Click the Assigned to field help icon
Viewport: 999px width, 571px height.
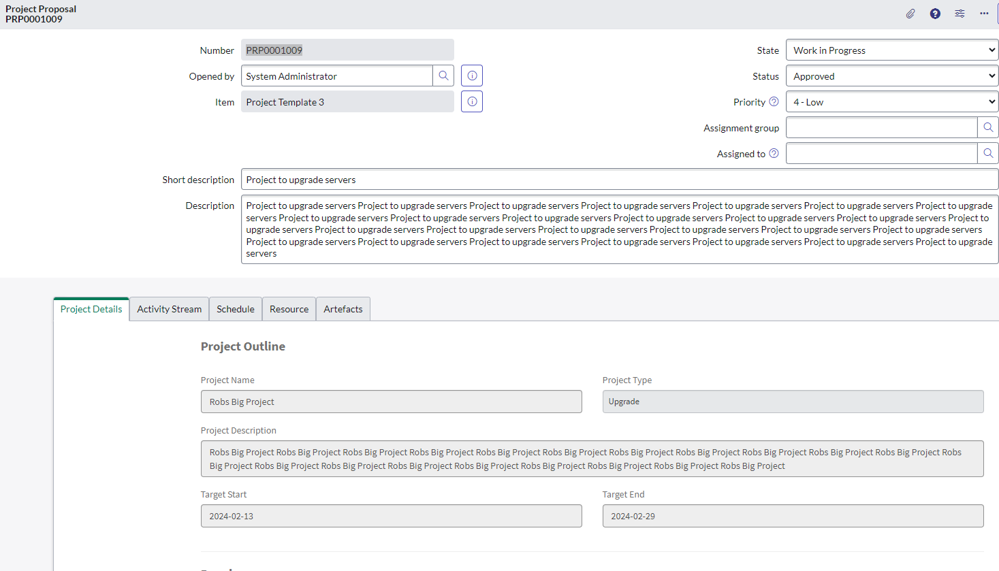[774, 153]
